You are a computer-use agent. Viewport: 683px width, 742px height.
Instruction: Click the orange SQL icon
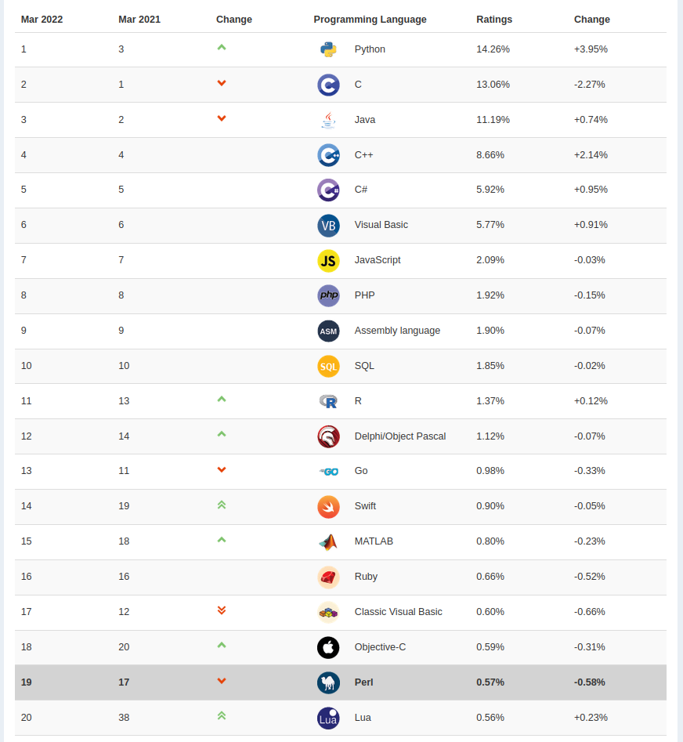pos(328,366)
